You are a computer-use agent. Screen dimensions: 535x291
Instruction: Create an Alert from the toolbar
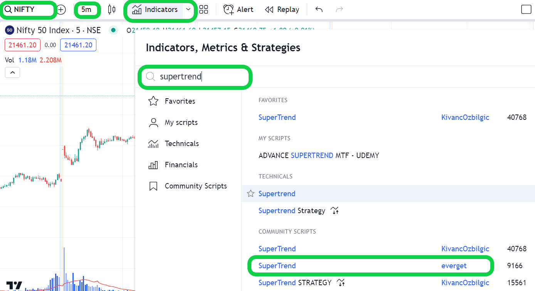pyautogui.click(x=238, y=10)
